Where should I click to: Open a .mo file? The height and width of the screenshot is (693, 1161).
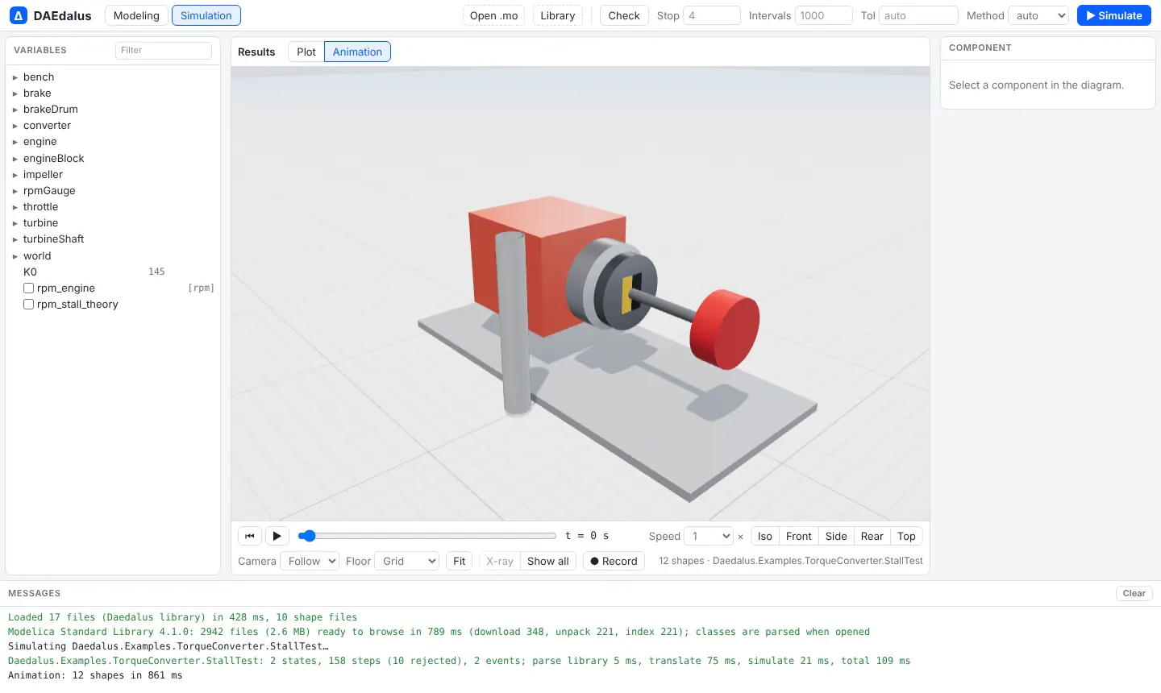[x=494, y=15]
